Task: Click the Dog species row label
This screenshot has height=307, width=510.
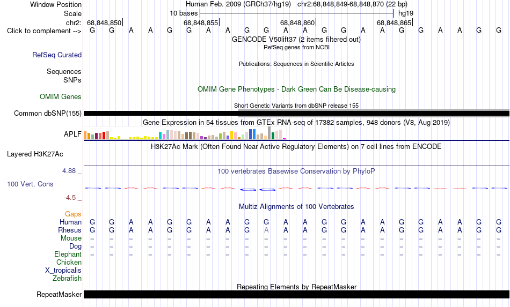Action: point(75,246)
